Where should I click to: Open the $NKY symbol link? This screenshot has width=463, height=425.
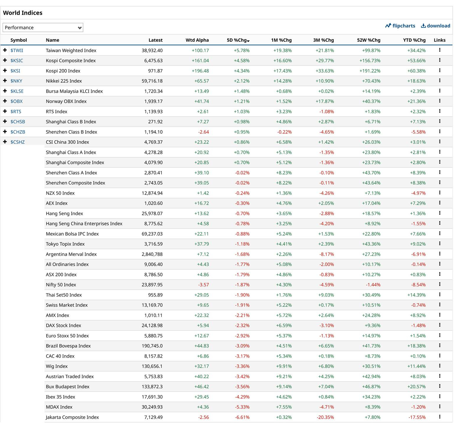16,81
